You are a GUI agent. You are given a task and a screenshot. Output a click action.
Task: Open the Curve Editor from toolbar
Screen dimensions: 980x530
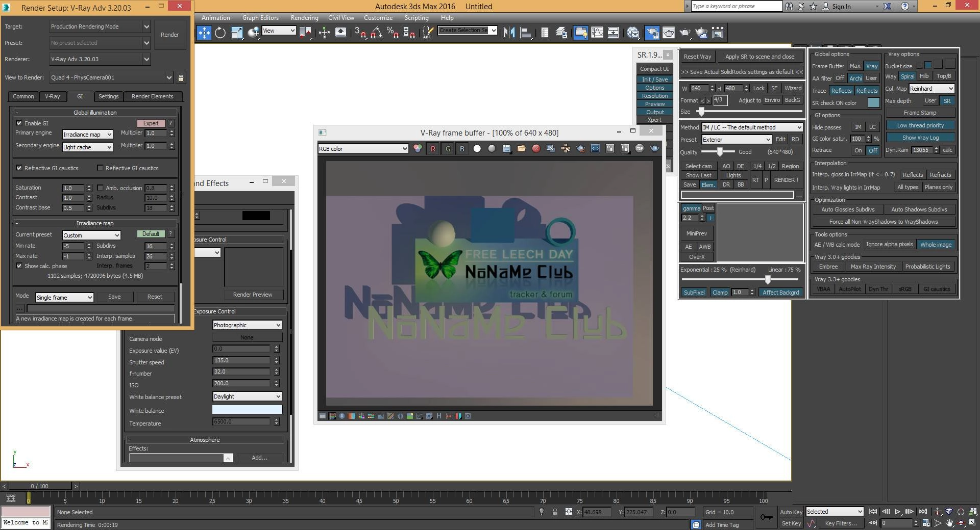coord(597,33)
